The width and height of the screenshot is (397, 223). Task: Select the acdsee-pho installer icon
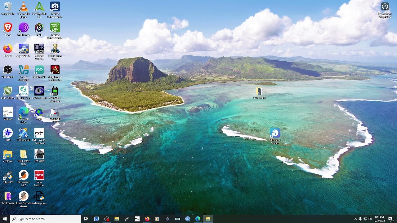click(x=39, y=198)
